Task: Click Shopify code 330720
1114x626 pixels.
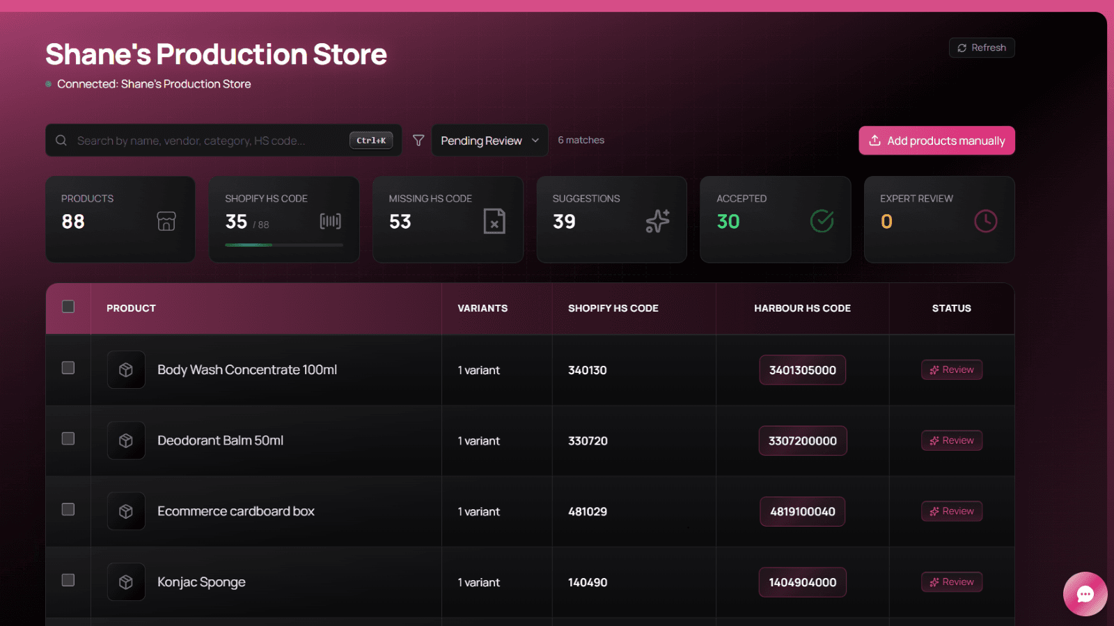Action: (x=588, y=441)
